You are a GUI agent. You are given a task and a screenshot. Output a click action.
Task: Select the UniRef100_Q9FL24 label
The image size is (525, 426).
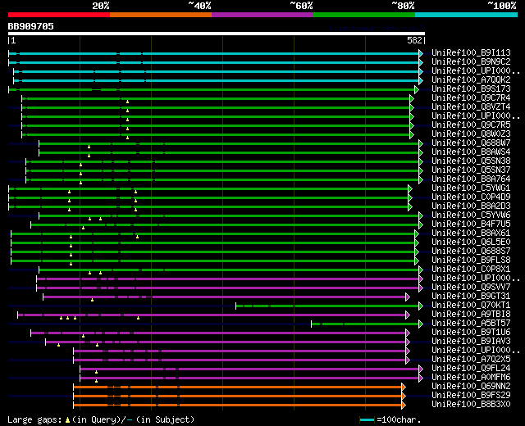tap(471, 369)
